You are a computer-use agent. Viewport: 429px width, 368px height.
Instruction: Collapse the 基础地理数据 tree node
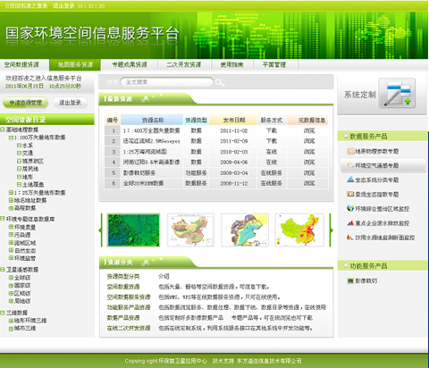(3, 130)
